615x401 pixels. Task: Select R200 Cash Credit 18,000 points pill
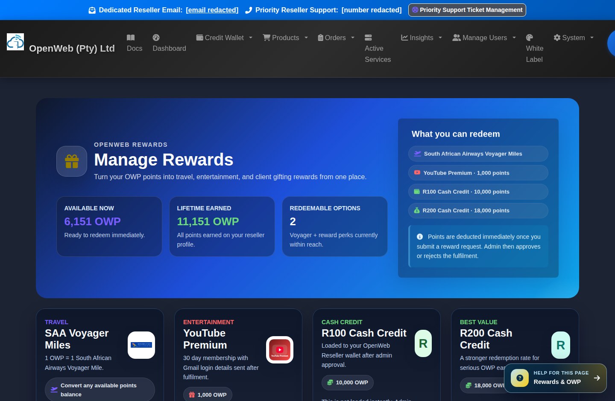click(x=478, y=210)
